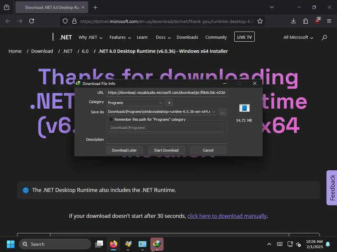Reload the page in Firefox
Viewport: 337px width, 252px height.
[32, 21]
